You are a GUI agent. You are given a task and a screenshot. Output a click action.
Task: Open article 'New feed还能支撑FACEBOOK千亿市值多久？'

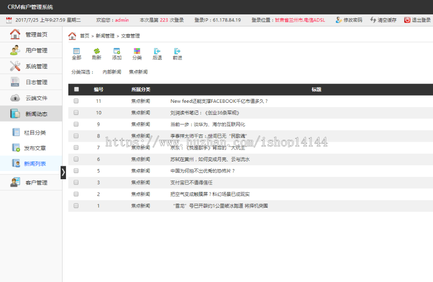click(x=219, y=101)
